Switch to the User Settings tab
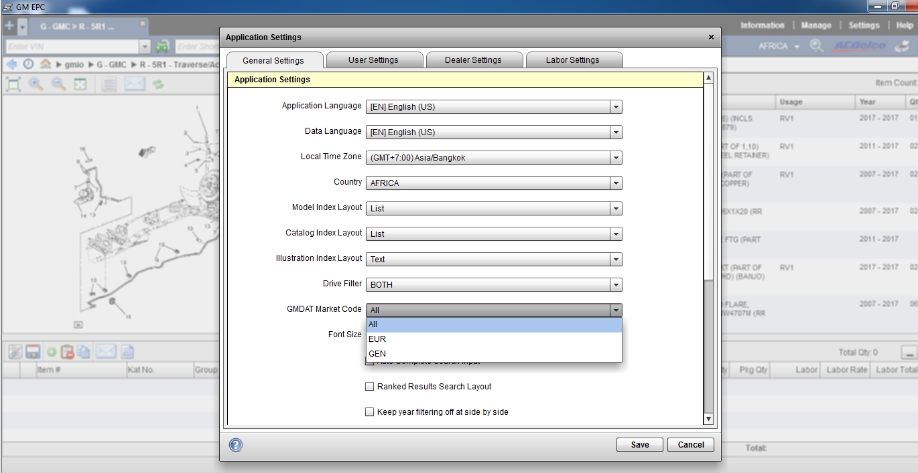The height and width of the screenshot is (473, 918). point(374,60)
